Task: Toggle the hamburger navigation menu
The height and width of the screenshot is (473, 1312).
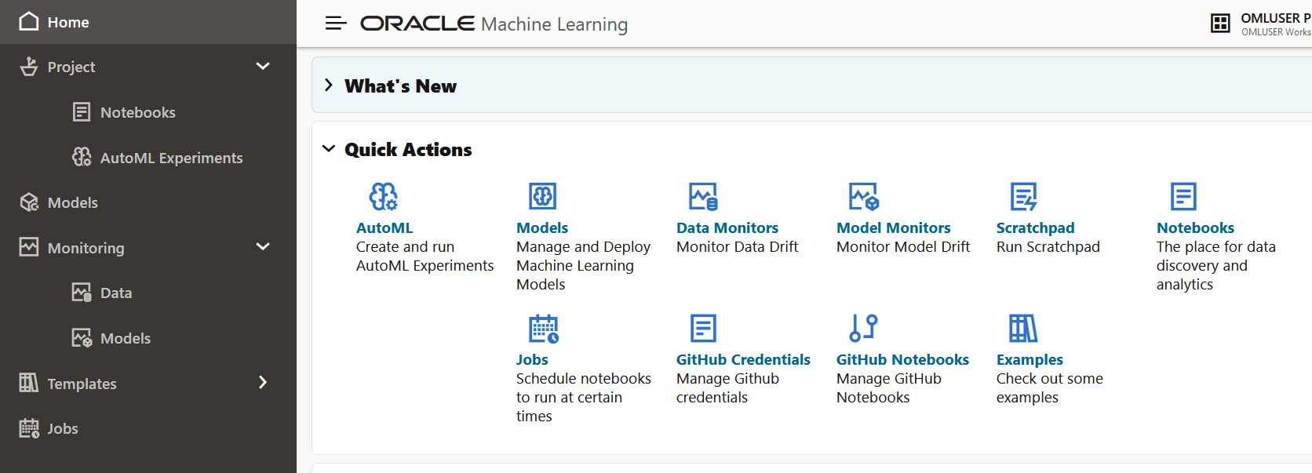Action: pyautogui.click(x=336, y=24)
